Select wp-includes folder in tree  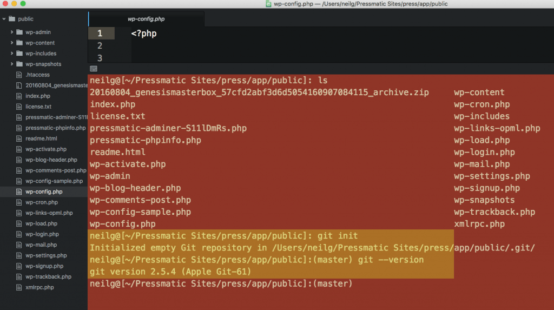(41, 54)
